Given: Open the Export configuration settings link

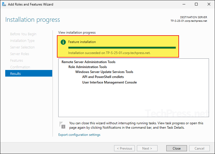Looking at the screenshot, I should [x=79, y=135].
